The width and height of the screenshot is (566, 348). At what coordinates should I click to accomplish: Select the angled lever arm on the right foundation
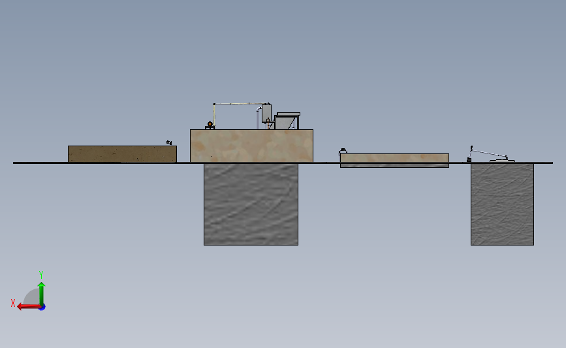[489, 153]
